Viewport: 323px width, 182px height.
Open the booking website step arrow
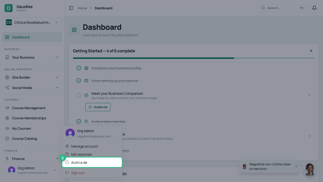point(309,136)
